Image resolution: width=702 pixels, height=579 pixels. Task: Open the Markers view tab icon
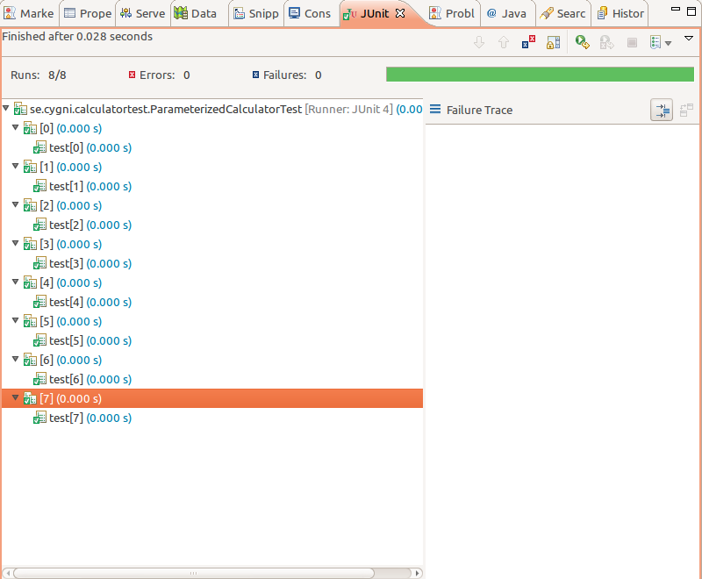[11, 13]
